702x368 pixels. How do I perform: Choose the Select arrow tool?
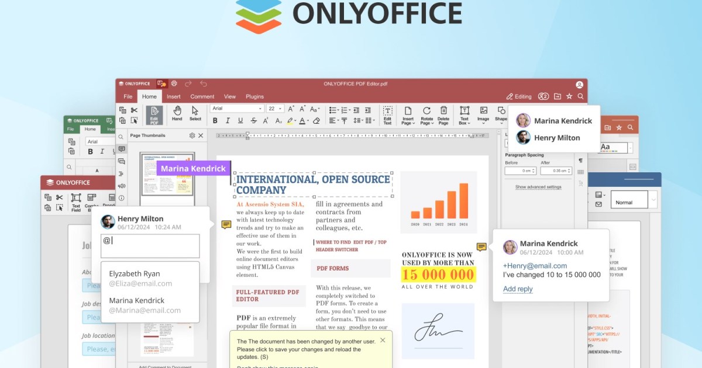pyautogui.click(x=195, y=114)
